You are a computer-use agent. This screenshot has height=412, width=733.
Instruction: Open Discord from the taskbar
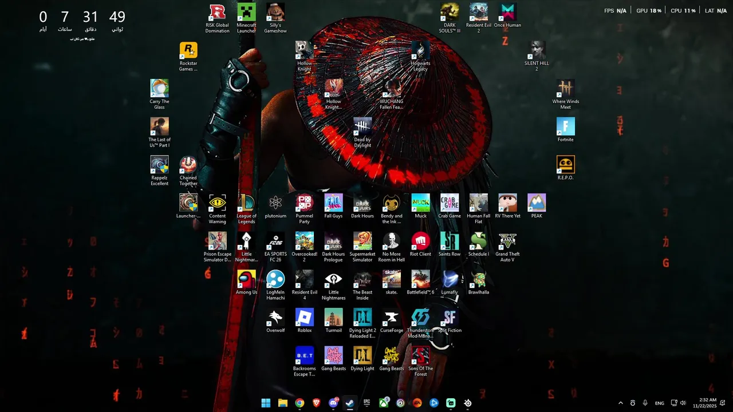coord(333,403)
